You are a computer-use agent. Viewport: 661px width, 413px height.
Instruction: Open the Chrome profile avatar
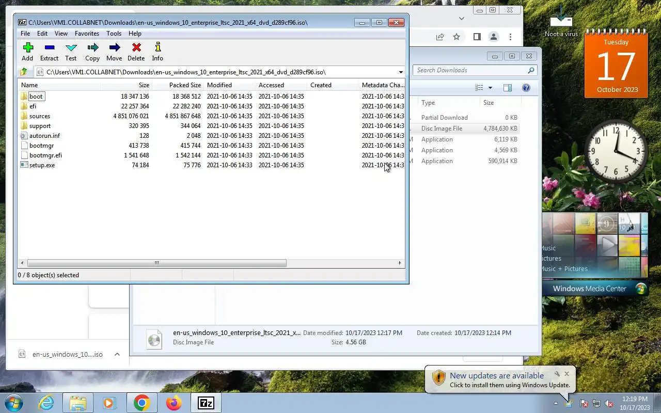pos(494,37)
